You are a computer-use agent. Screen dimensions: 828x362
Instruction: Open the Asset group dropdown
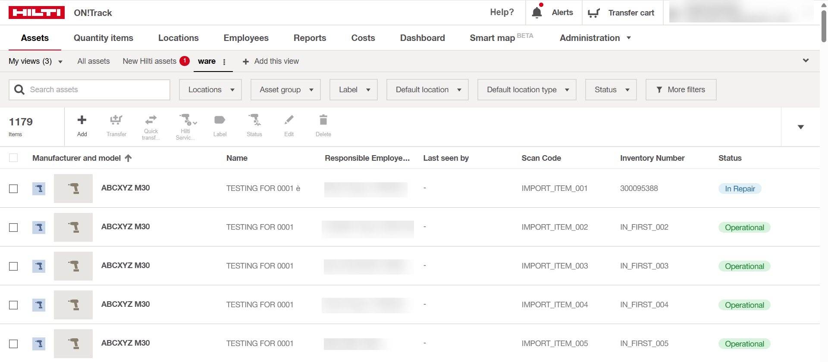tap(285, 90)
